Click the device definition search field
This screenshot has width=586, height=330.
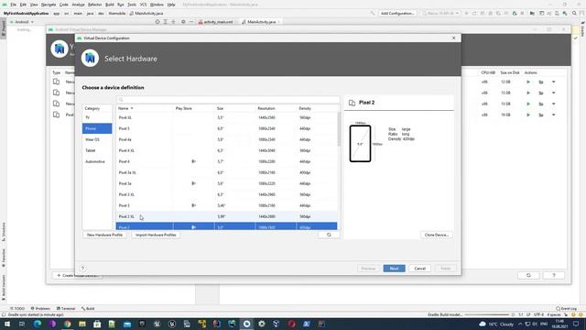[228, 100]
